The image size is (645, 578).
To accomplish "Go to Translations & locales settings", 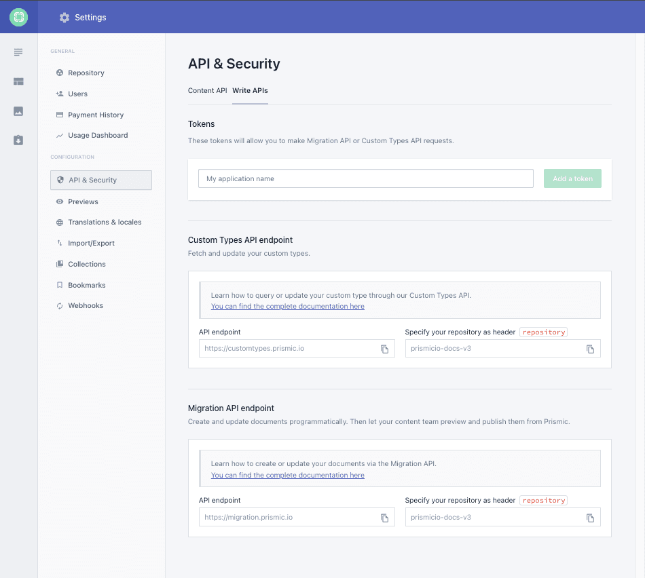I will 105,222.
